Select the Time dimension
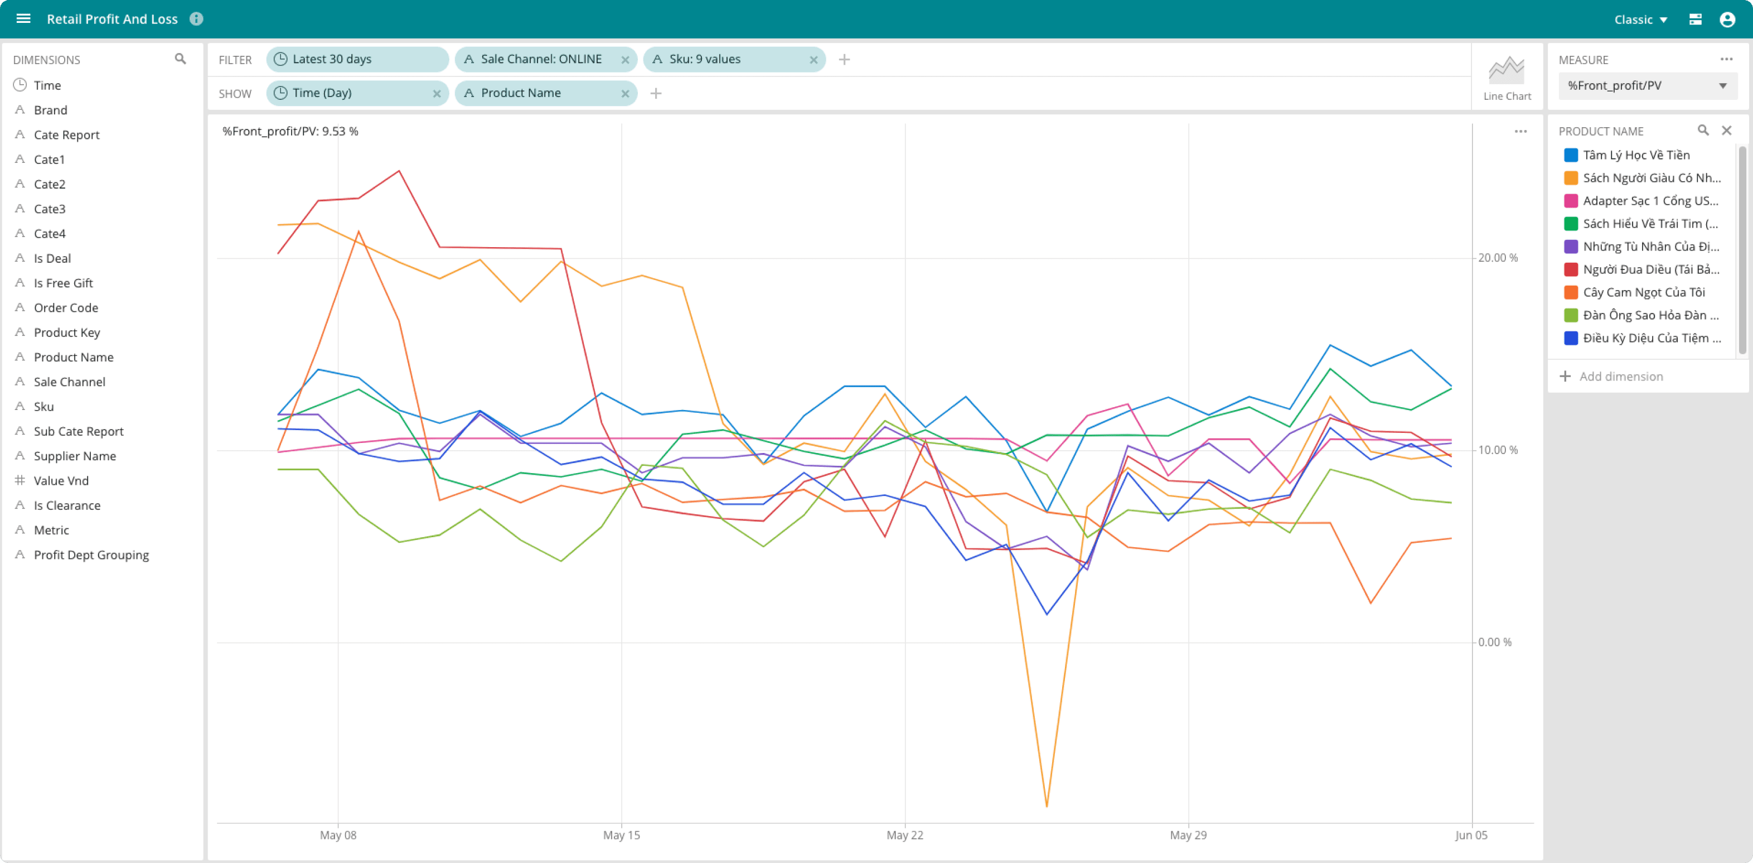This screenshot has height=863, width=1753. tap(102, 85)
